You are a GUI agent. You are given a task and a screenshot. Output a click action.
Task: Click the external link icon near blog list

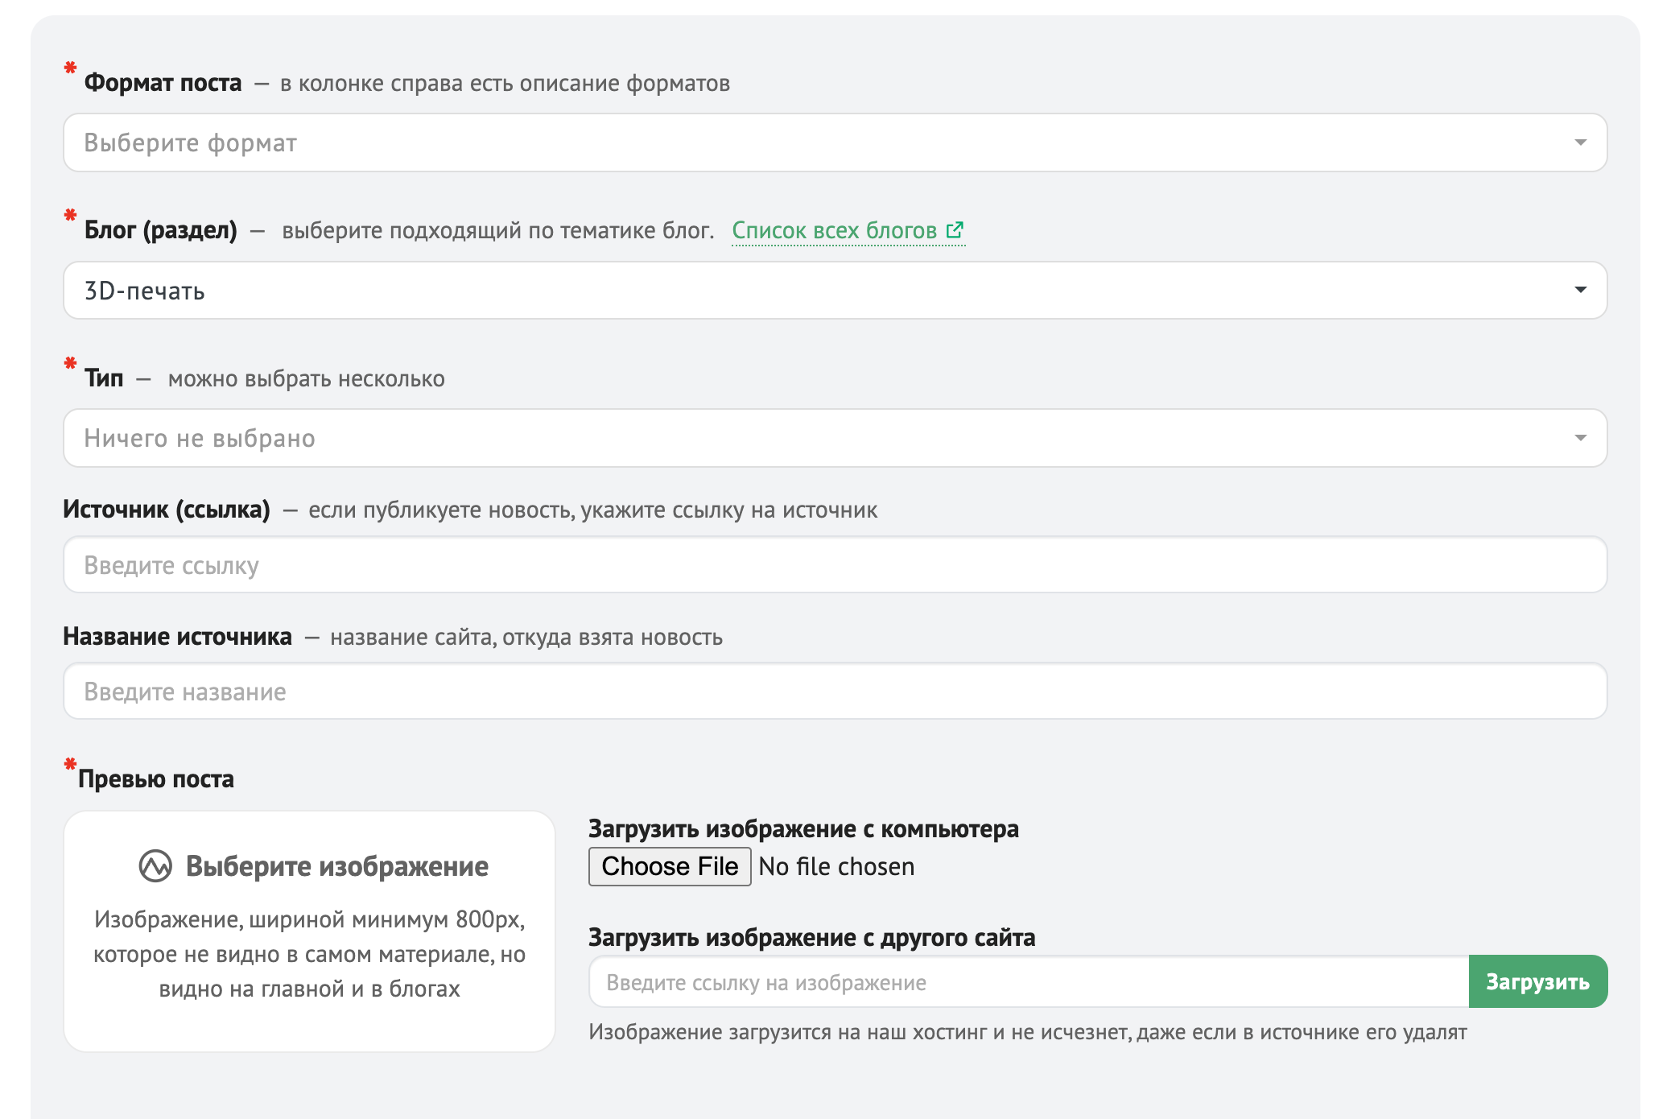pos(955,230)
